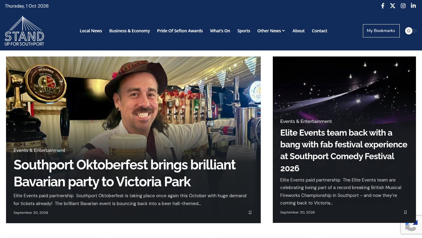Open the Instagram social icon
422x238 pixels.
(x=403, y=6)
